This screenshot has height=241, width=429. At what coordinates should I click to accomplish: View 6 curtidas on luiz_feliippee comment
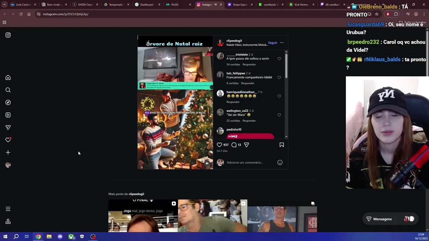(233, 83)
